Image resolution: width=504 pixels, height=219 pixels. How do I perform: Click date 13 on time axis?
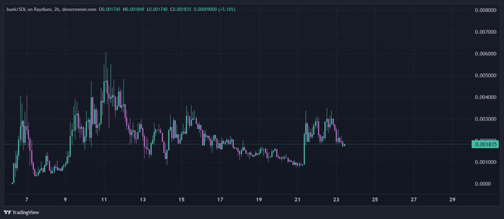coord(143,199)
